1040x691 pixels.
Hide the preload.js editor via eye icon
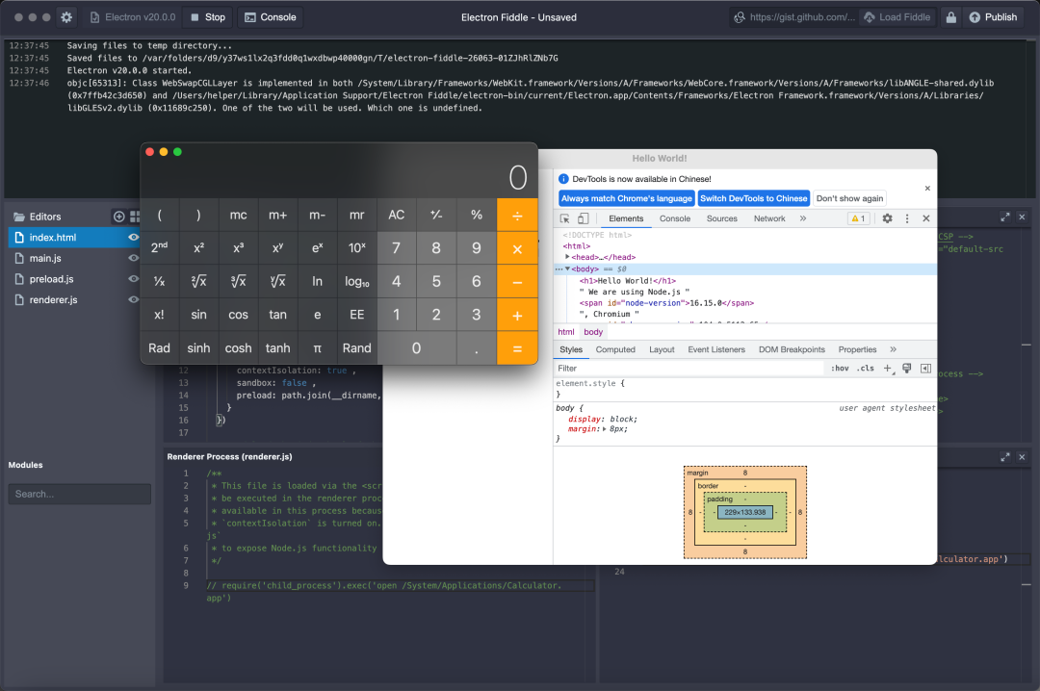(134, 279)
